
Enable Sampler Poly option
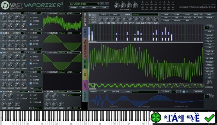[x=18, y=95]
